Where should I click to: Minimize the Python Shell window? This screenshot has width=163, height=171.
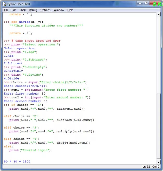coord(140,3)
